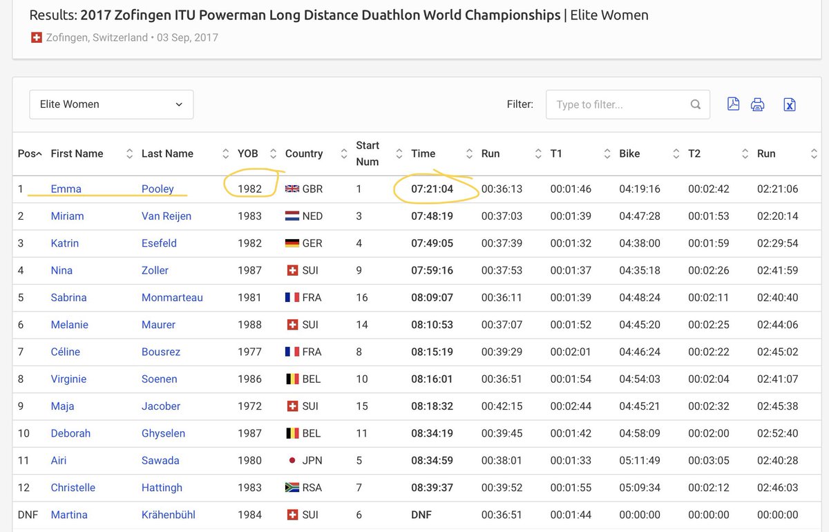Open athlete link Nina

pos(61,270)
